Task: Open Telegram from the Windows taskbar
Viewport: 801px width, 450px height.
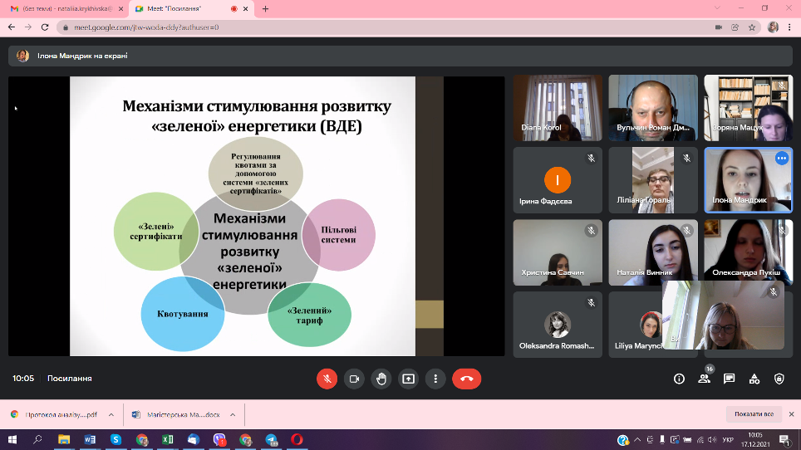Action: (x=271, y=440)
